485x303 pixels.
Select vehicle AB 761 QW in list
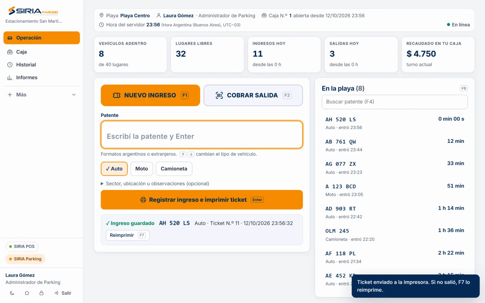[394, 145]
